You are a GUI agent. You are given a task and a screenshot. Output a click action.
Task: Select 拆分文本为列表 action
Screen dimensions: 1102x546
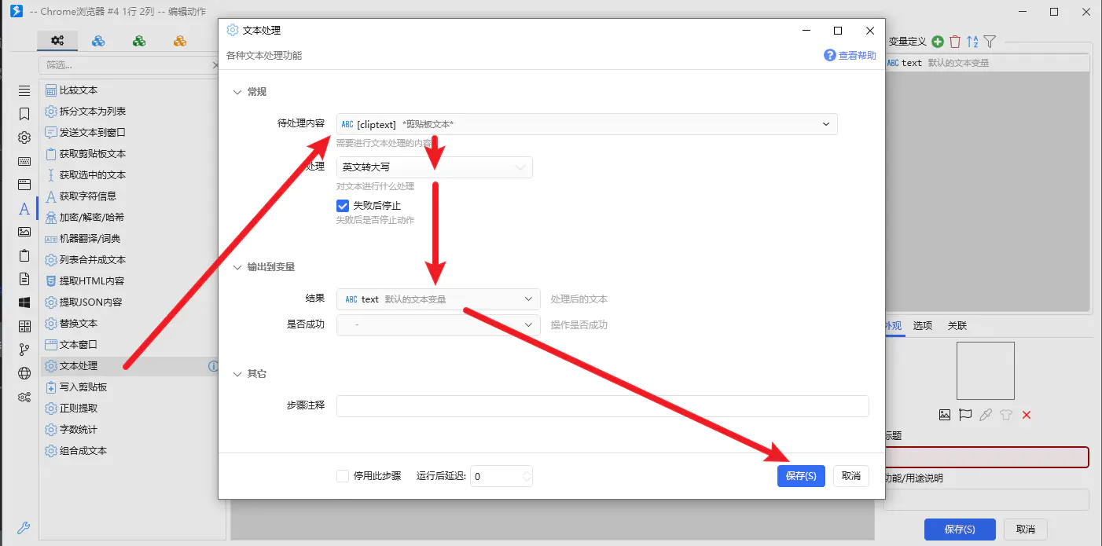(x=93, y=112)
